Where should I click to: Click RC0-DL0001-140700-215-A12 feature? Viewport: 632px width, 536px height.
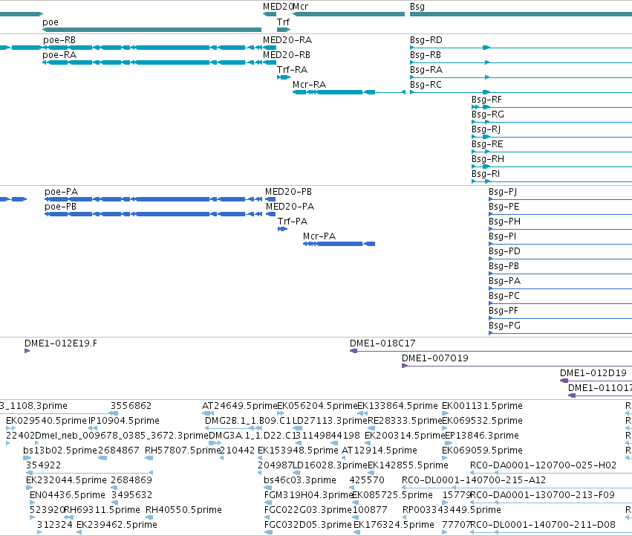(474, 481)
